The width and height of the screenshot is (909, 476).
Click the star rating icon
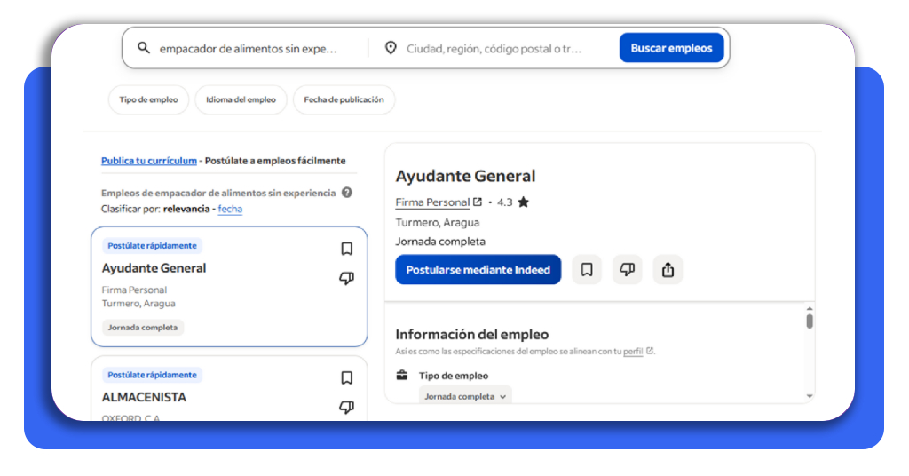(524, 202)
